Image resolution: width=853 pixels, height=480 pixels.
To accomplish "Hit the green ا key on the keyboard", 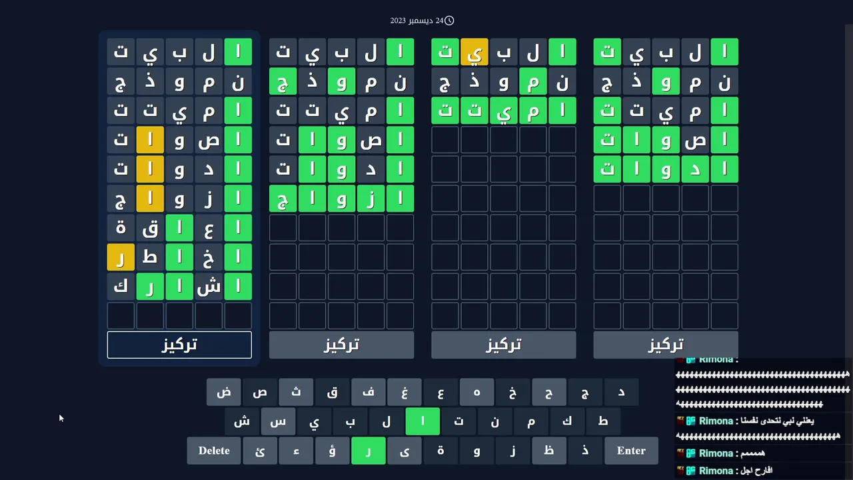I will click(x=423, y=421).
